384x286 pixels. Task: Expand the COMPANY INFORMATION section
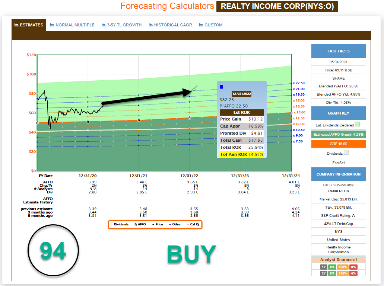338,174
